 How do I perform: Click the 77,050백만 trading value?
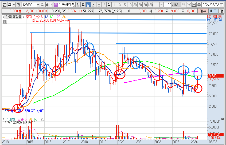pyautogui.click(x=107, y=11)
